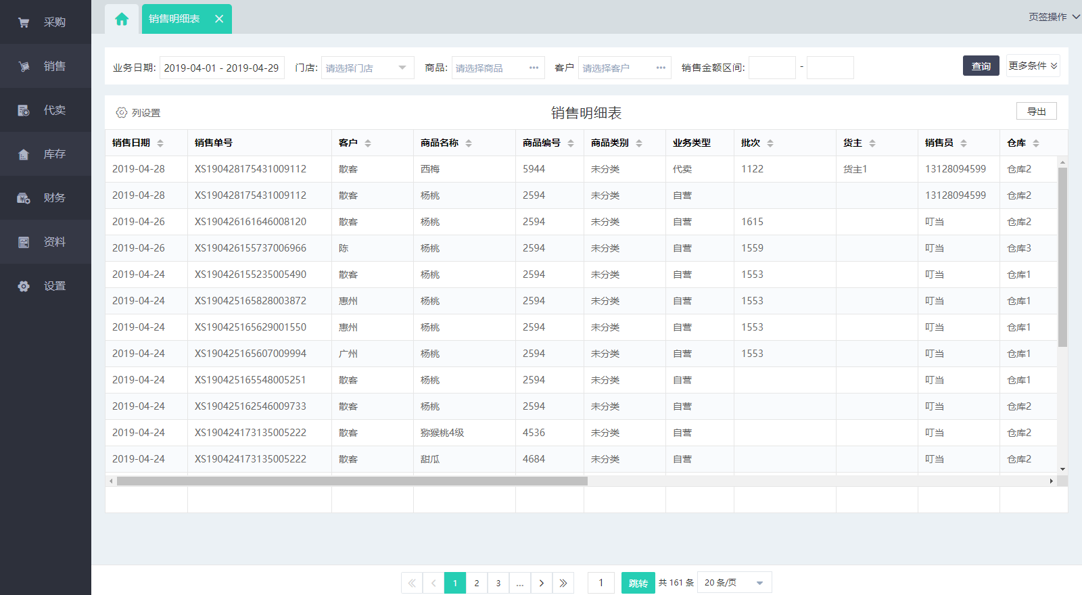
Task: Jump to the last page
Action: tap(563, 583)
